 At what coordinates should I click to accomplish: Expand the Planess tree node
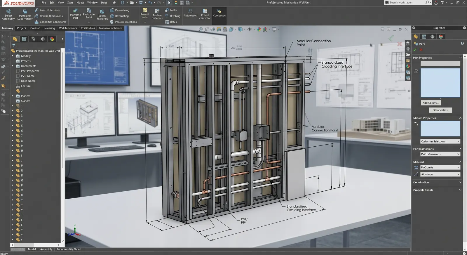coord(12,96)
